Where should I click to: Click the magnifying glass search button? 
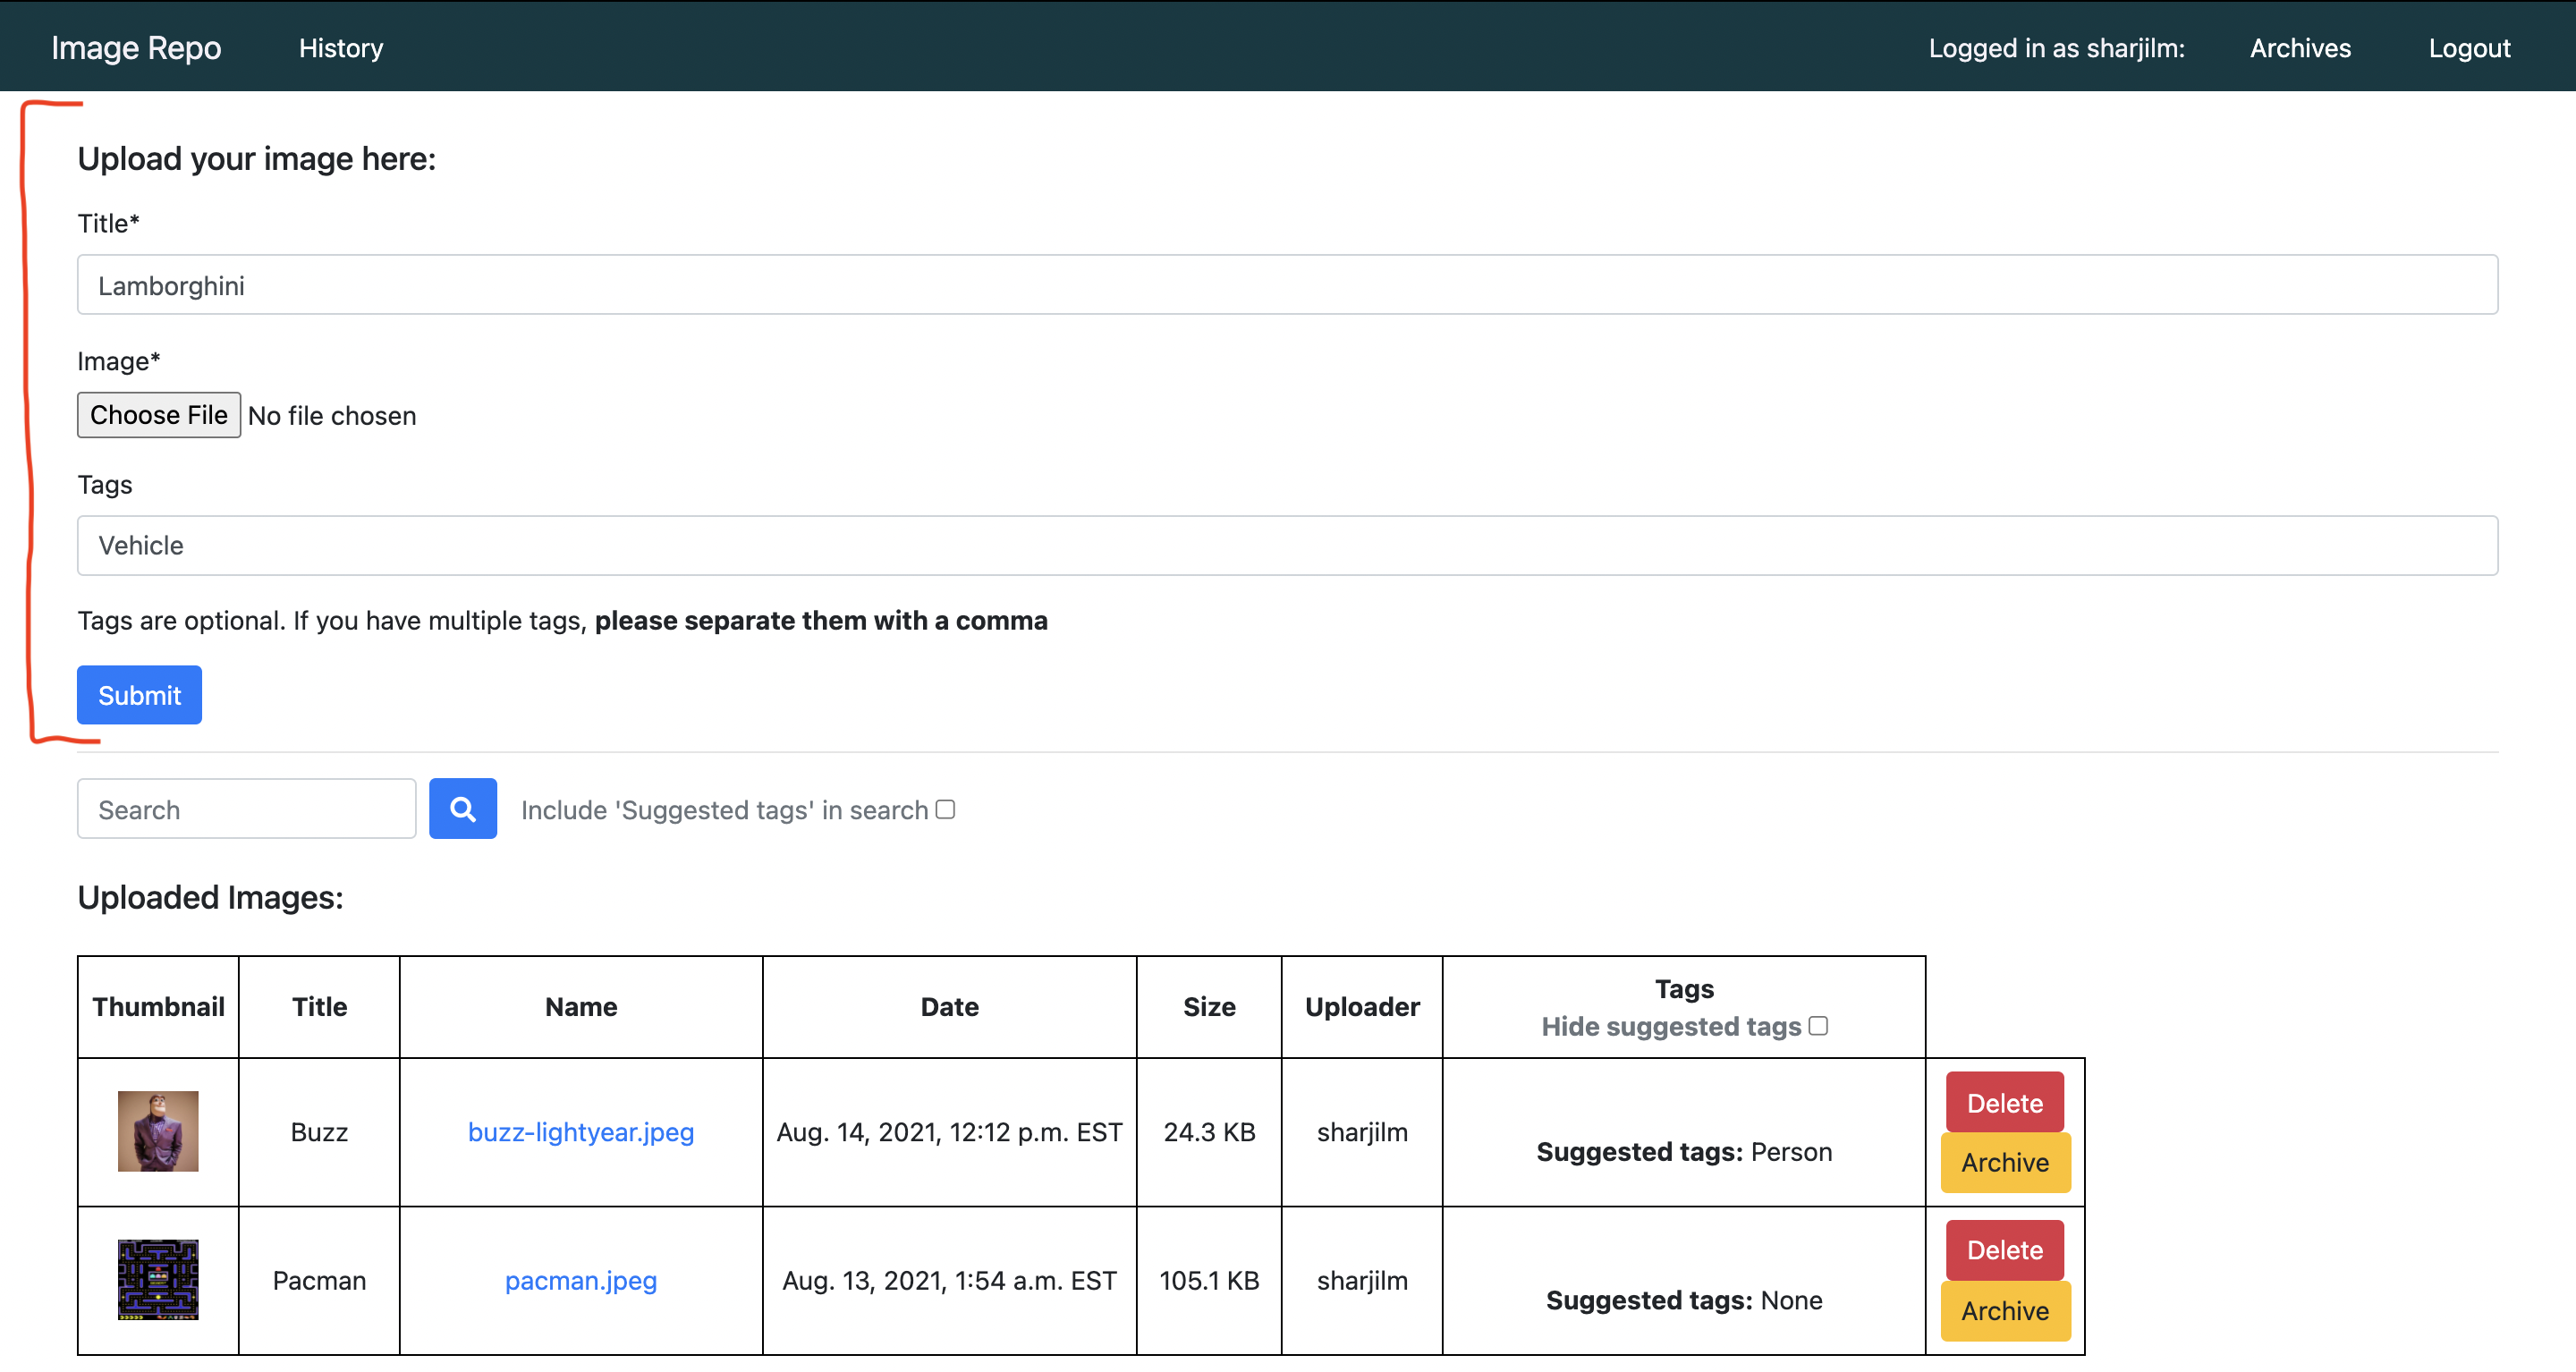coord(462,809)
